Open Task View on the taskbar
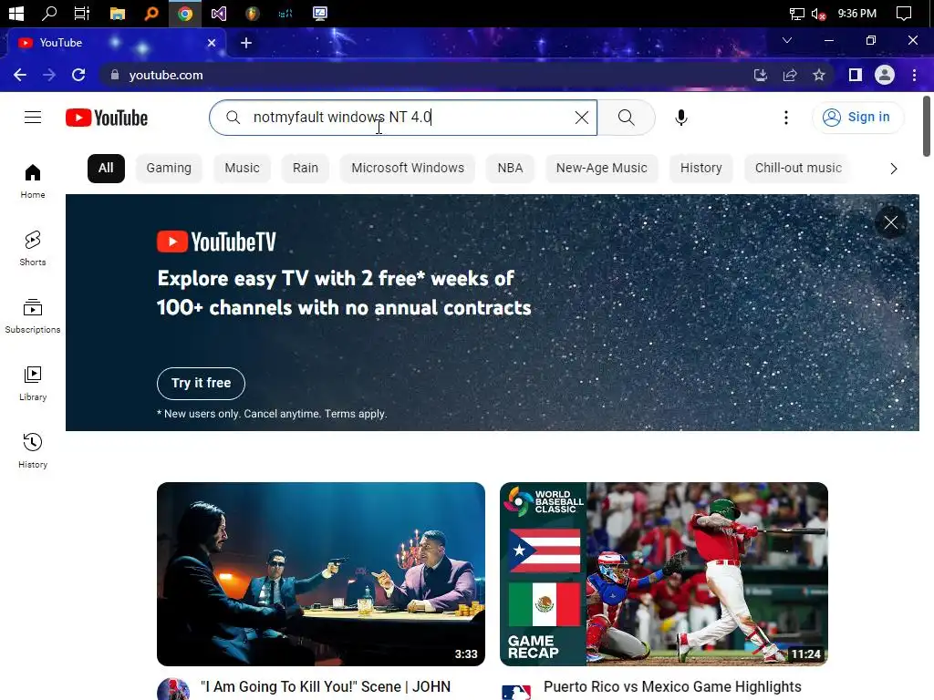The image size is (934, 700). pyautogui.click(x=82, y=13)
